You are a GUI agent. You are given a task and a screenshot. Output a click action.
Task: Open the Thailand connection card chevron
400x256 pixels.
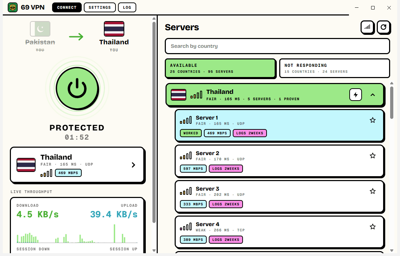tap(133, 165)
